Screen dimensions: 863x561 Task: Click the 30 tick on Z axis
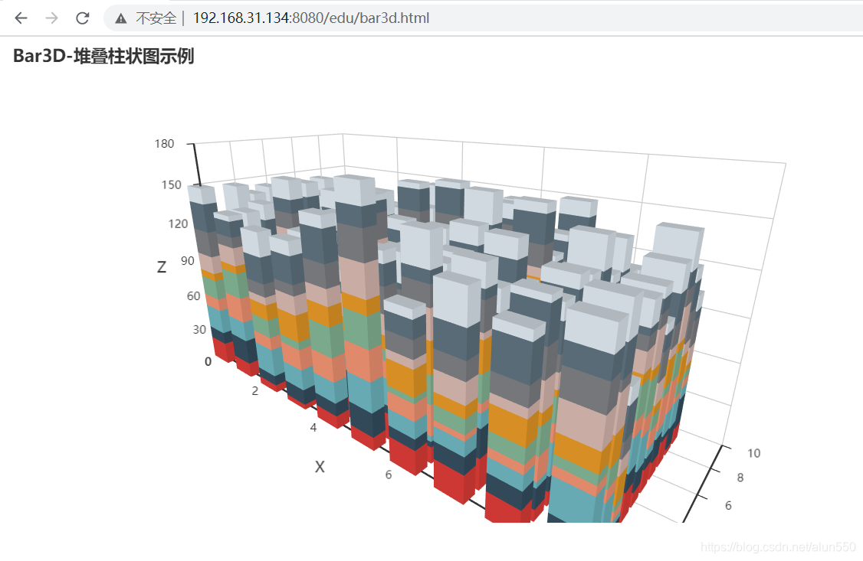pyautogui.click(x=199, y=329)
